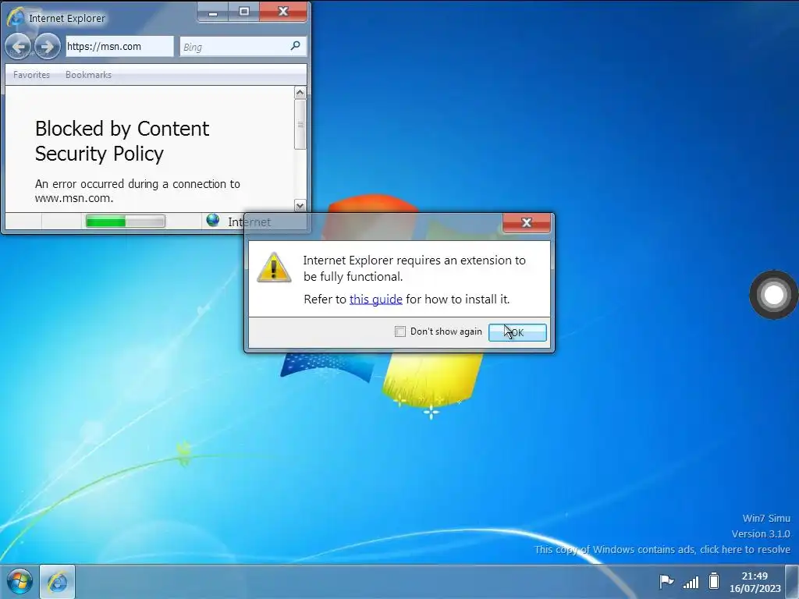Click the 'Win7 Simu' watermark text
This screenshot has height=599, width=799.
(x=766, y=518)
